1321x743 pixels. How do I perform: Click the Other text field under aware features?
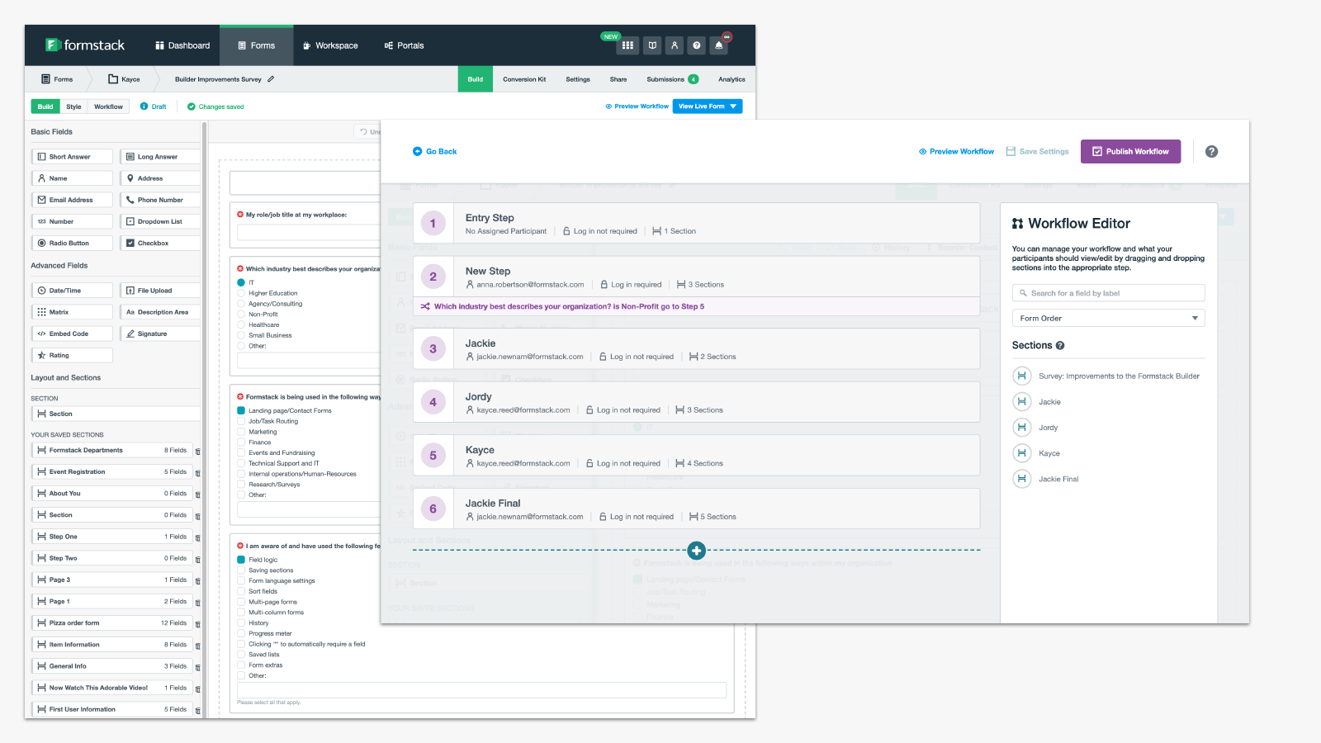tap(481, 690)
